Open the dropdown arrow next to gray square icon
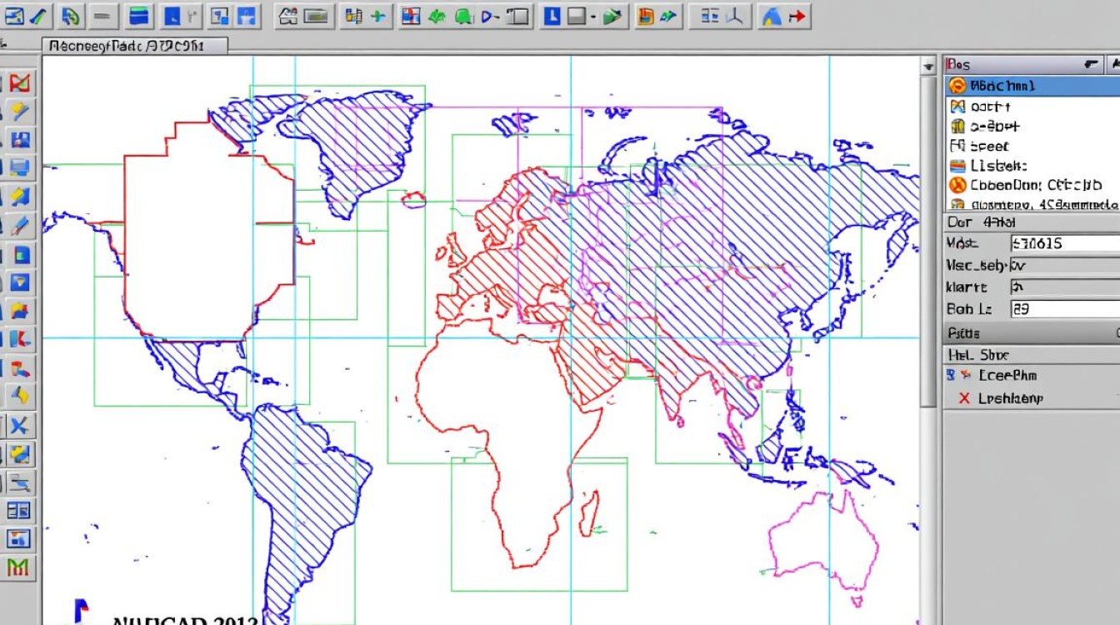The height and width of the screenshot is (625, 1120). pyautogui.click(x=592, y=15)
